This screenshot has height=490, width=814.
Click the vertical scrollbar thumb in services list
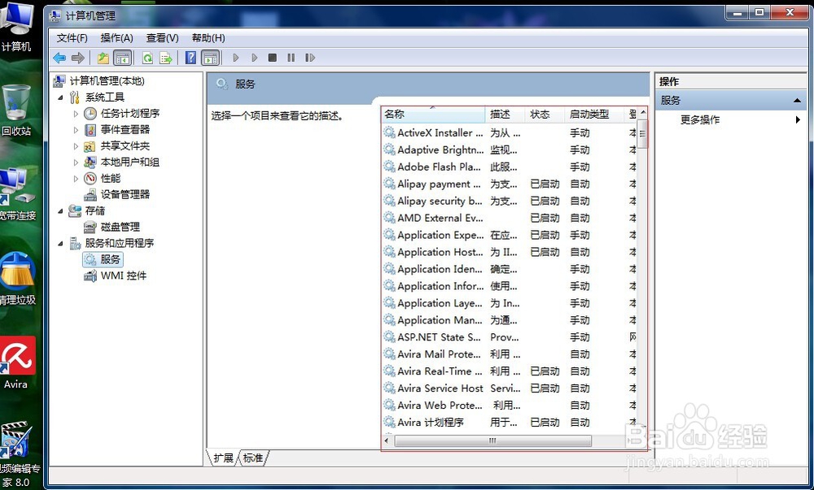click(x=643, y=133)
